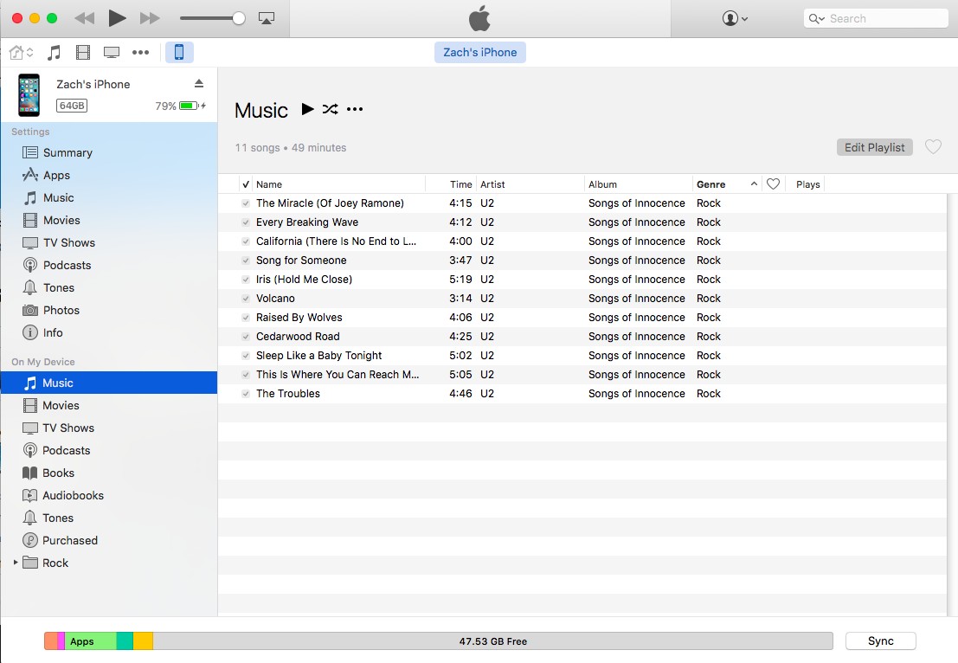Click the Fast-forward next track button
This screenshot has height=663, width=958.
150,18
